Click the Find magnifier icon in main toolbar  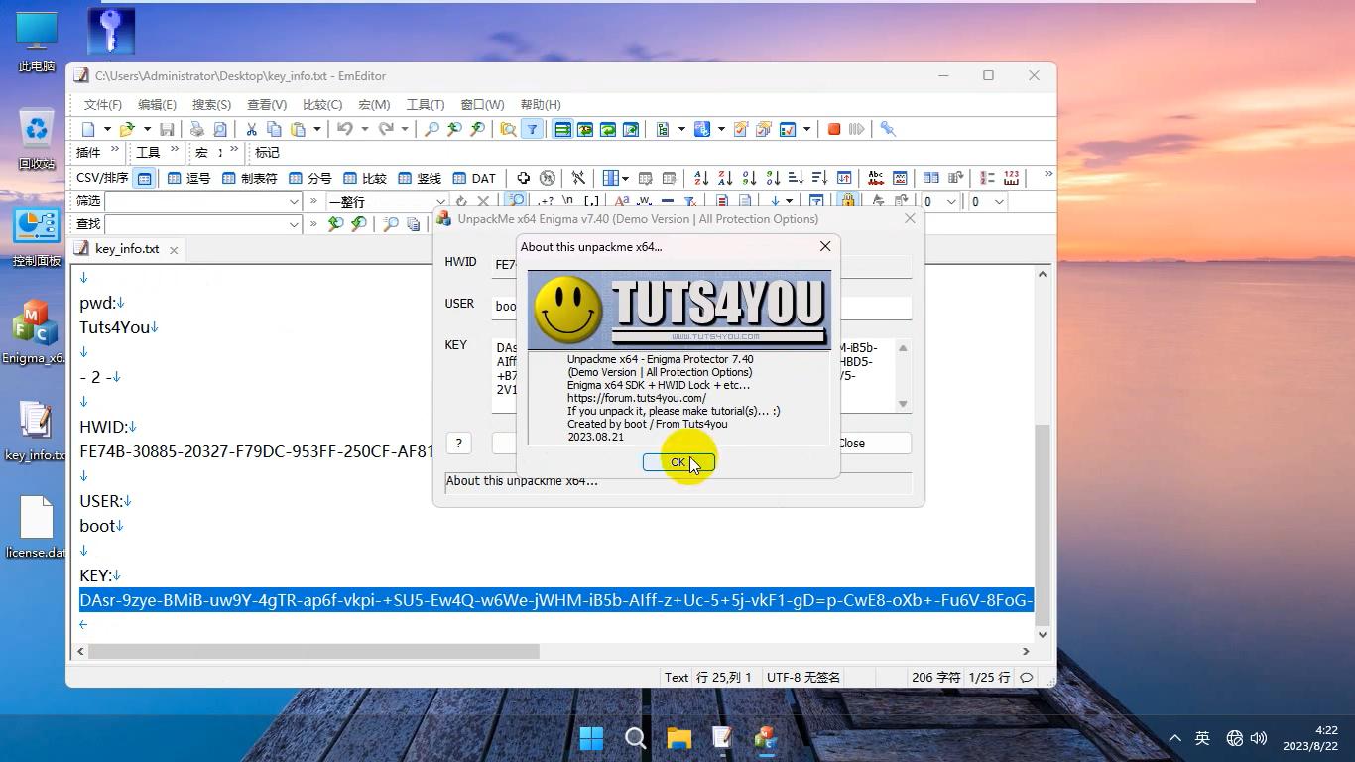click(x=431, y=129)
